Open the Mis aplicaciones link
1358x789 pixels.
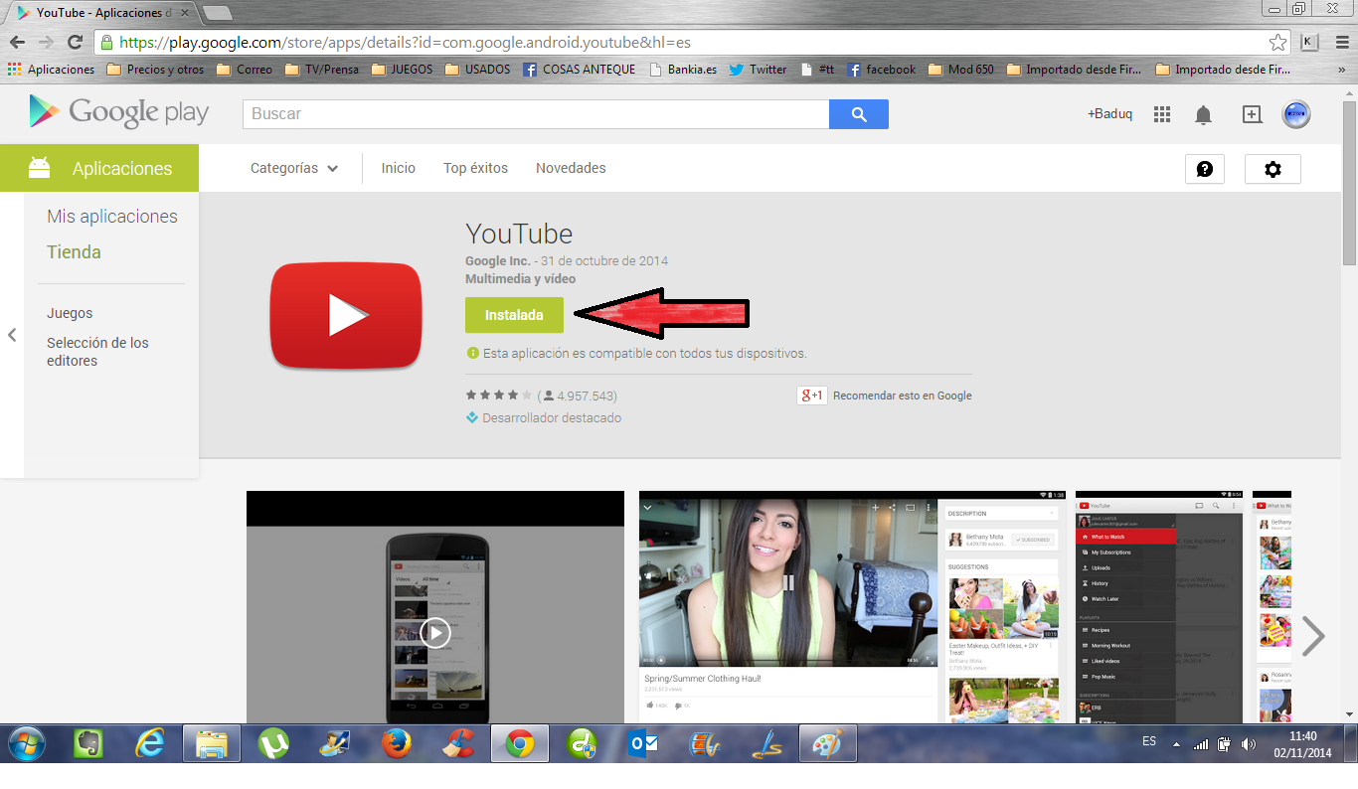pyautogui.click(x=112, y=217)
